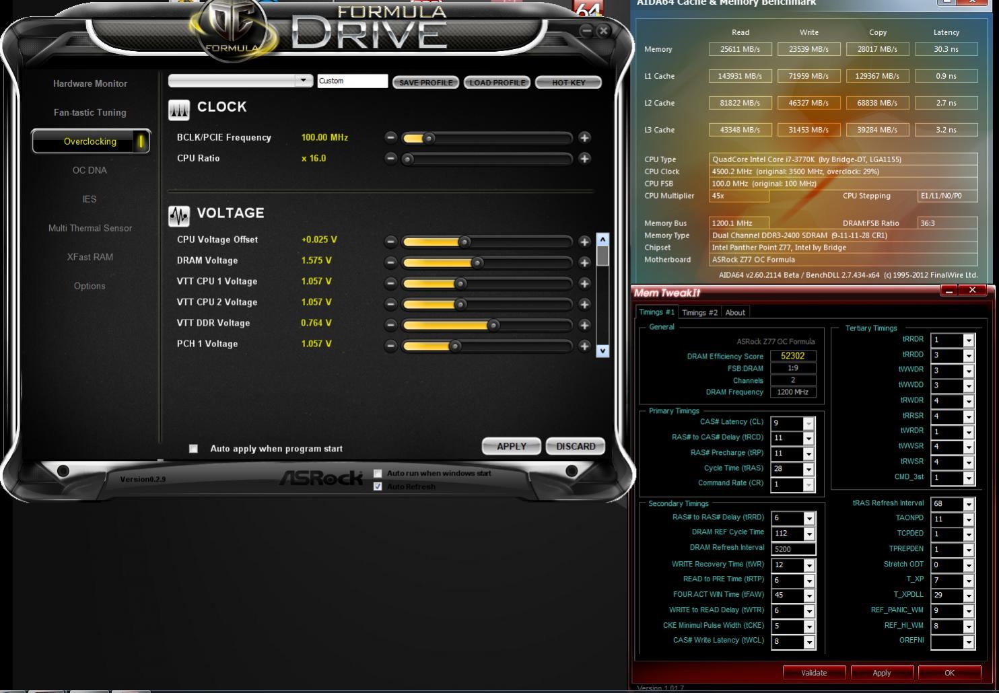Decrease CPU Ratio with minus icon

click(x=390, y=159)
